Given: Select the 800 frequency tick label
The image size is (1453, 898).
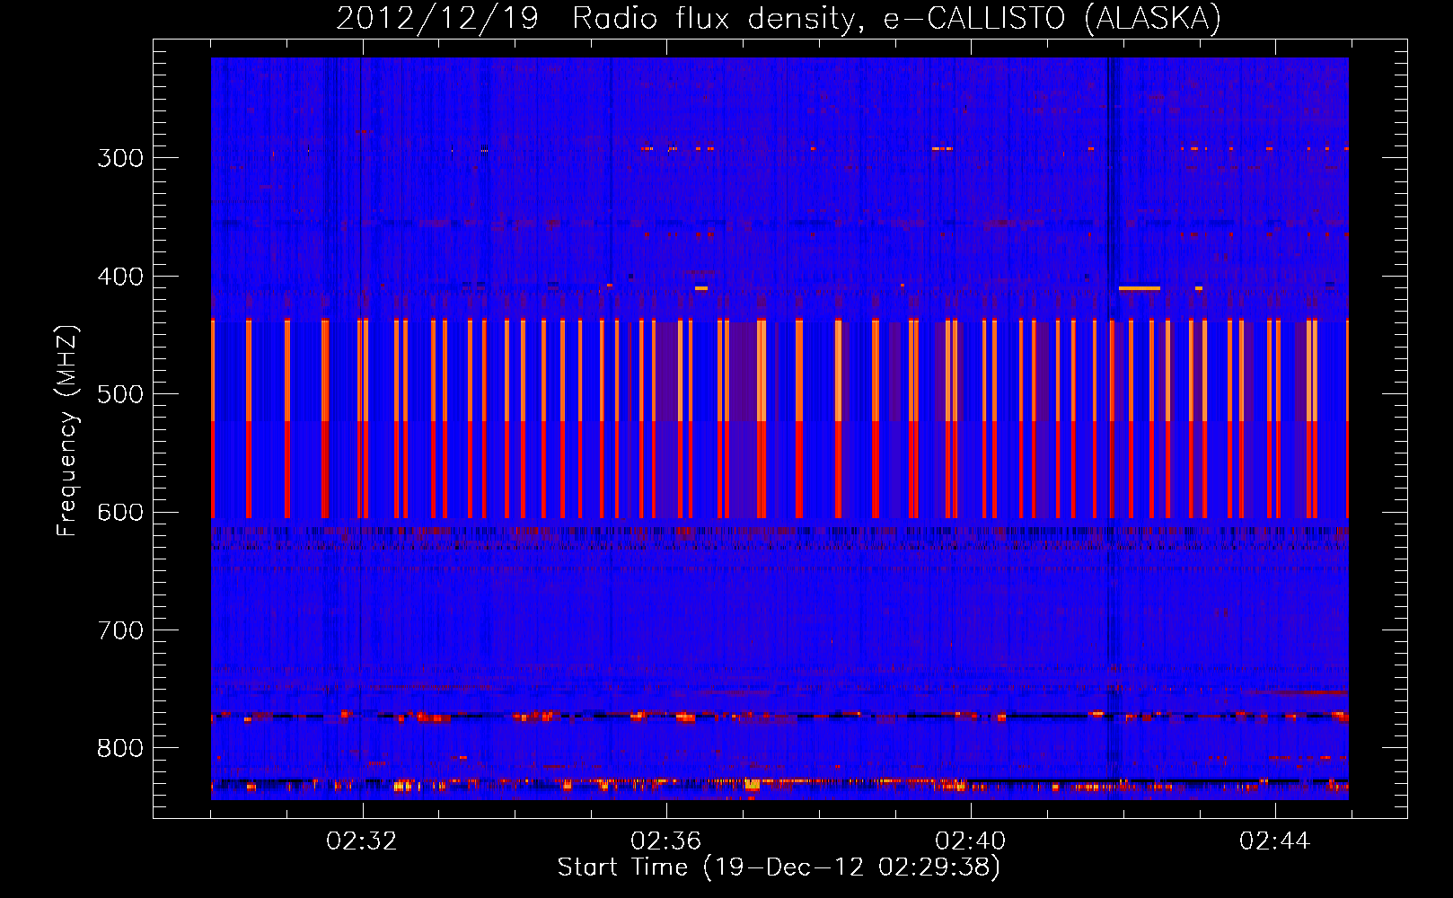Looking at the screenshot, I should [120, 749].
